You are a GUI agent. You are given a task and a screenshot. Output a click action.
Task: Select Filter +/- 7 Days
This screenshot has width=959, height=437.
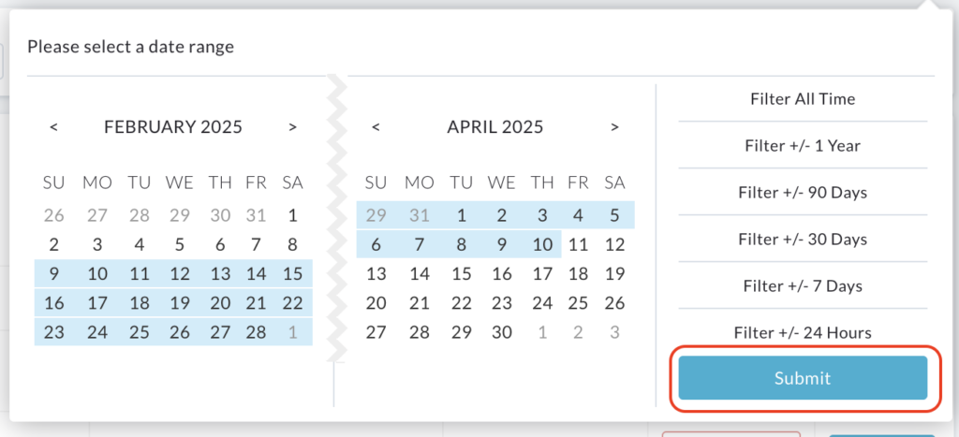coord(803,285)
